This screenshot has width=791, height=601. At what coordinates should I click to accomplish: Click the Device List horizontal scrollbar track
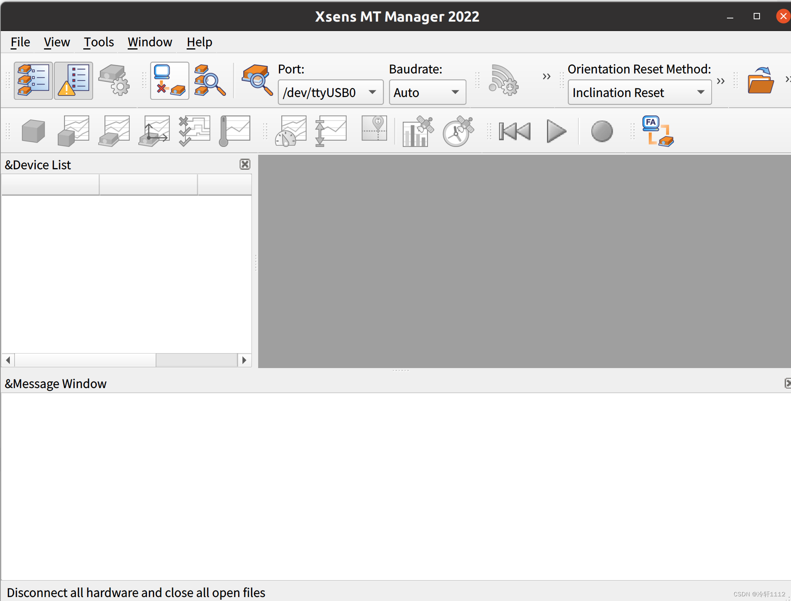tap(196, 360)
